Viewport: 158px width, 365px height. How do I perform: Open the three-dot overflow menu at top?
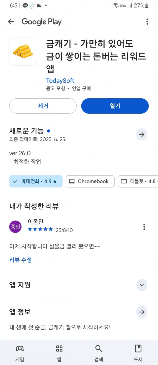147,22
